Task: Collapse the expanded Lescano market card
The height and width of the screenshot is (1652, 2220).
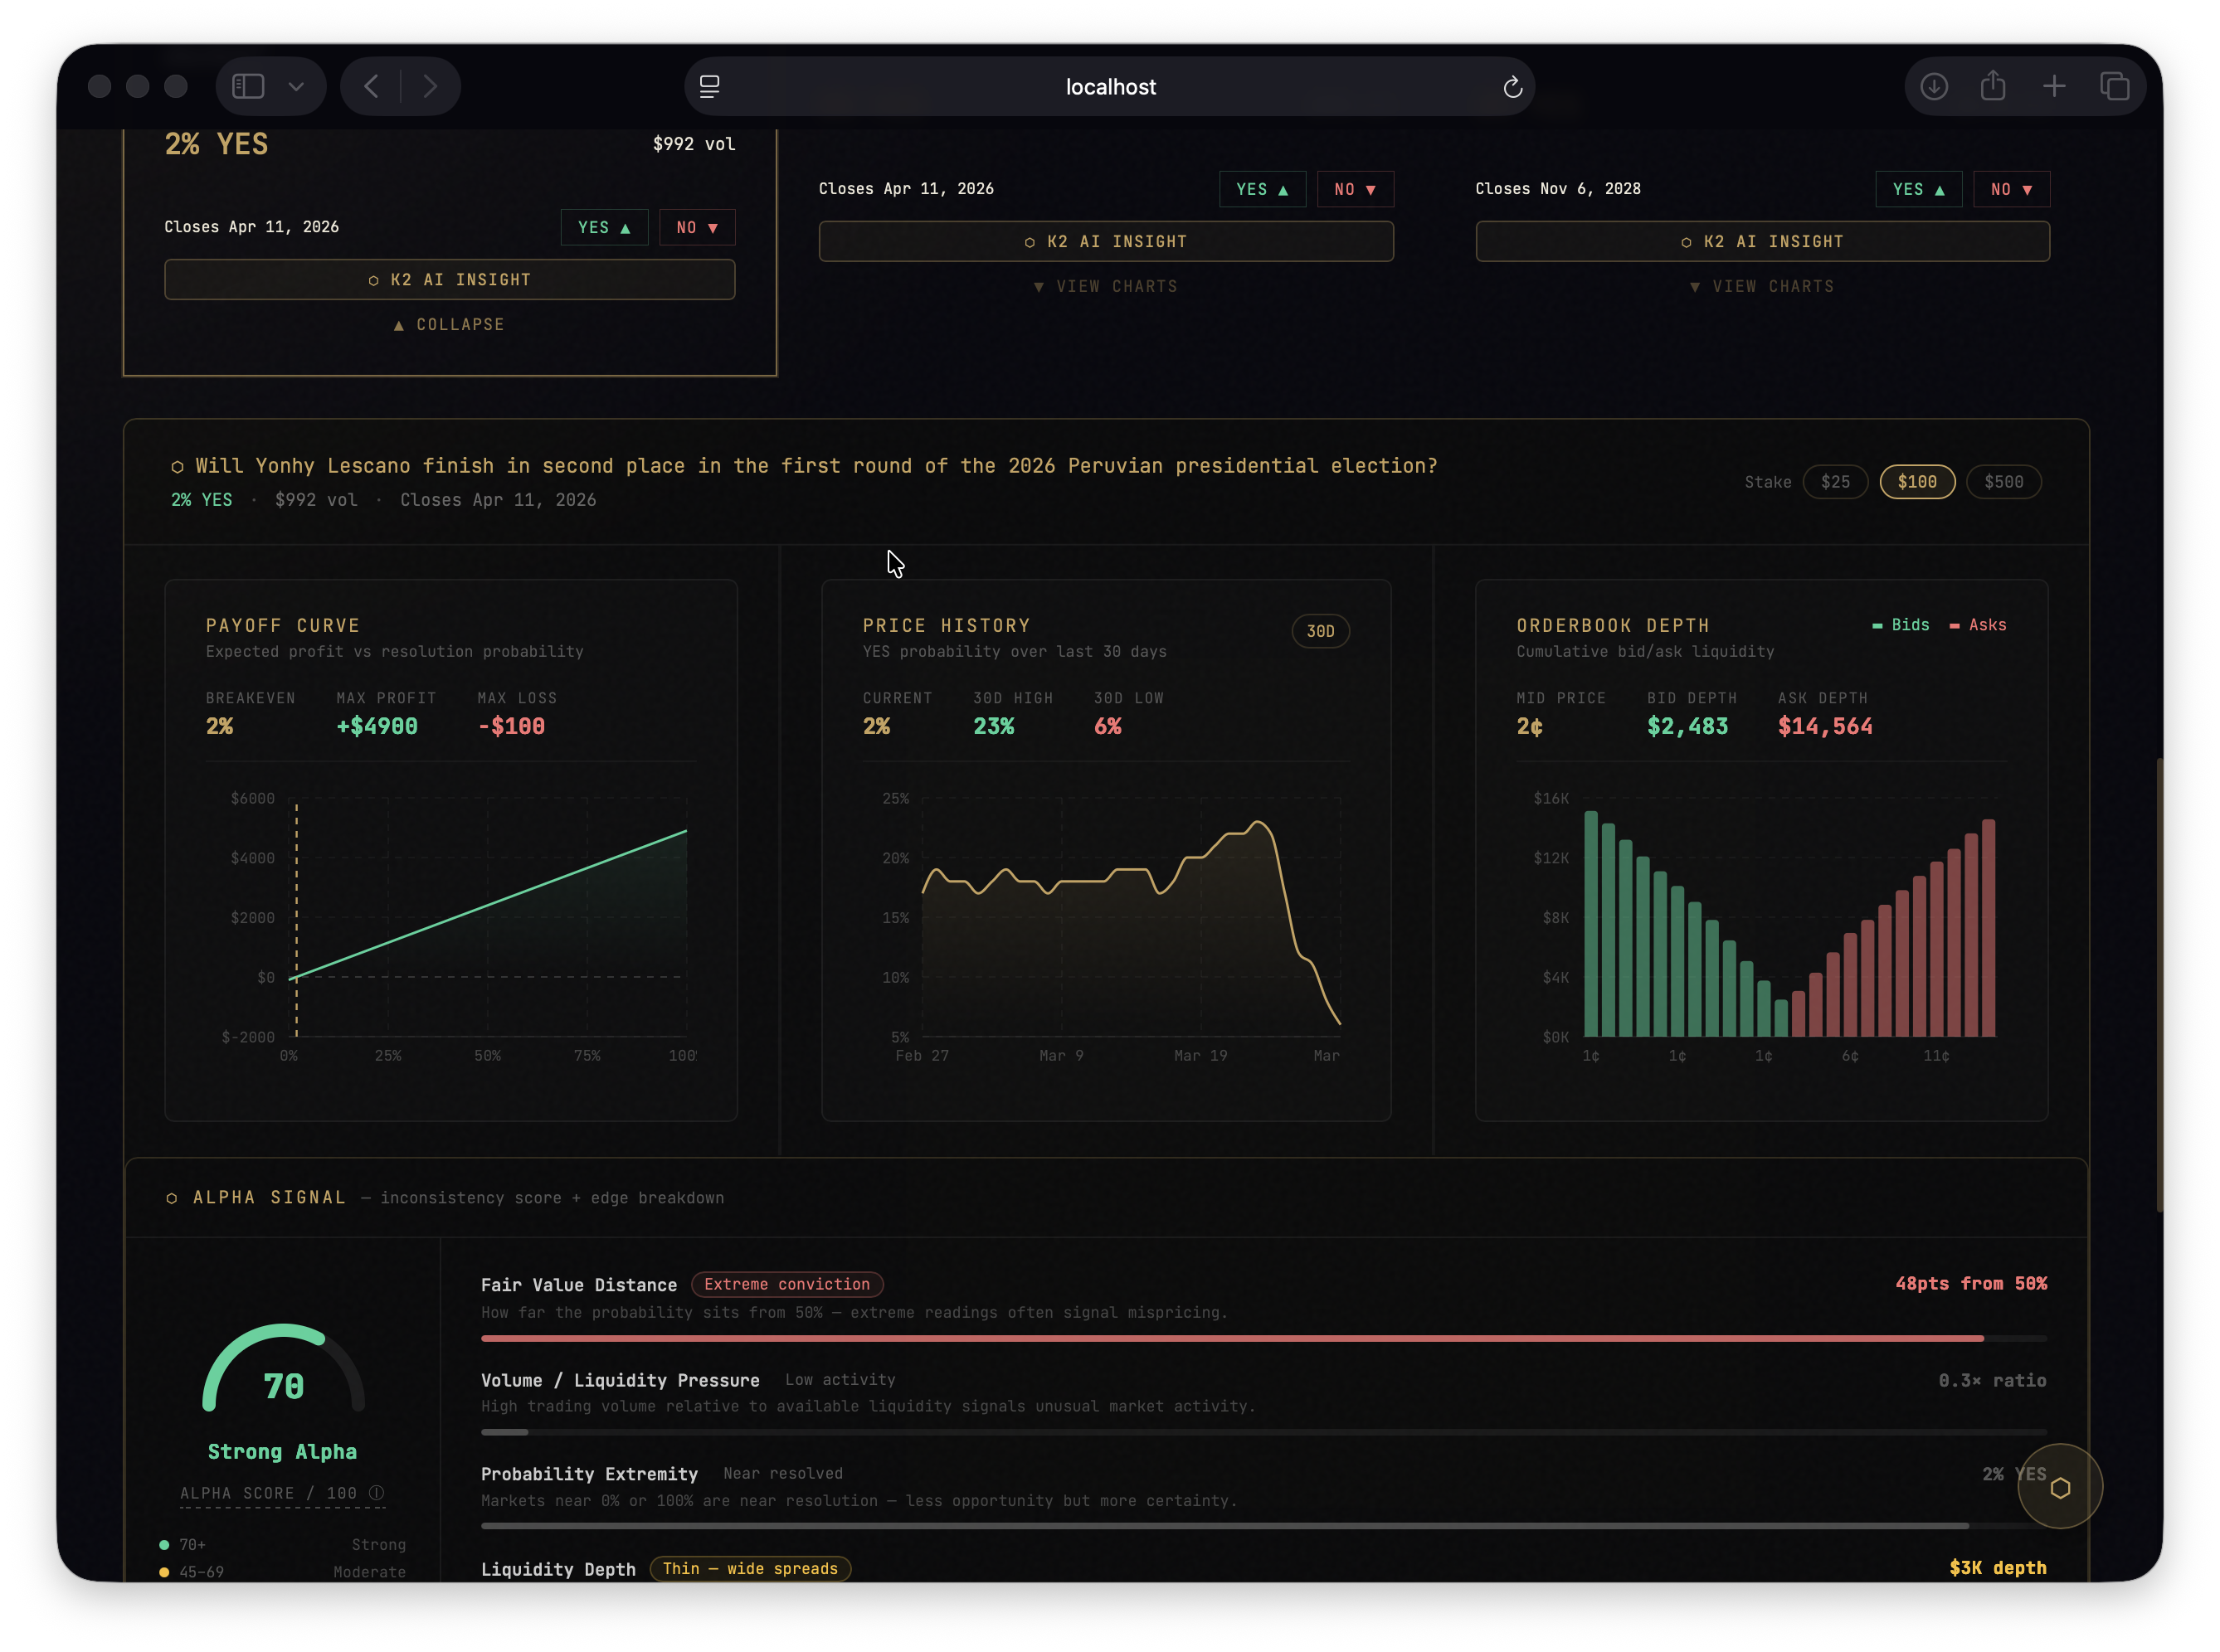Action: tap(449, 325)
